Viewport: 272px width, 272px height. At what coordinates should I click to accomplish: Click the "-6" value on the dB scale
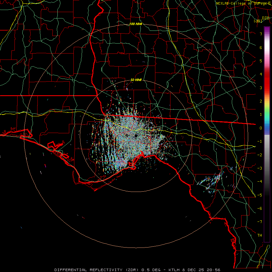(x=260, y=209)
